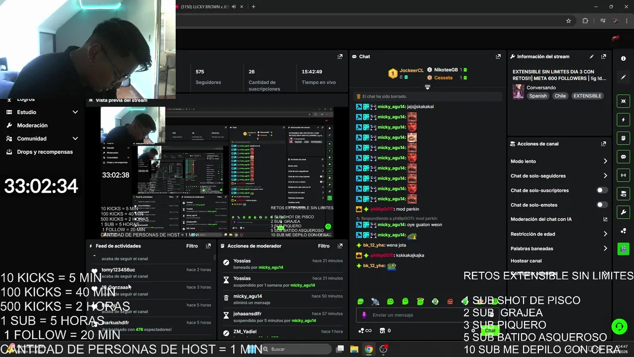This screenshot has height=357, width=634.
Task: Click the Windows taskbar Buscar search box
Action: click(x=297, y=349)
